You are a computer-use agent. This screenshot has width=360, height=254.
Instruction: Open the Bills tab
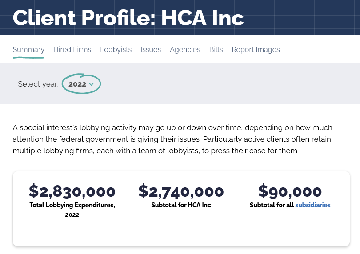(216, 50)
